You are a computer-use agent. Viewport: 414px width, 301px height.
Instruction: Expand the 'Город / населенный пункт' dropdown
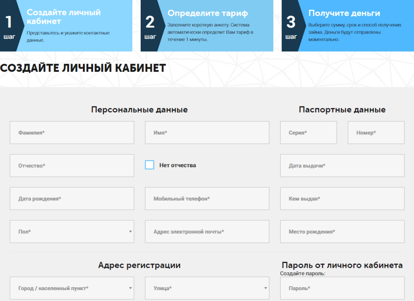tap(72, 288)
